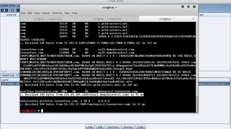Click the Remove listener button
Screen dimensions: 231x129
coord(113,127)
